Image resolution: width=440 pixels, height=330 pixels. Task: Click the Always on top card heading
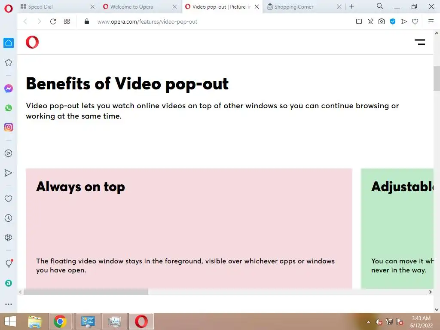[80, 187]
